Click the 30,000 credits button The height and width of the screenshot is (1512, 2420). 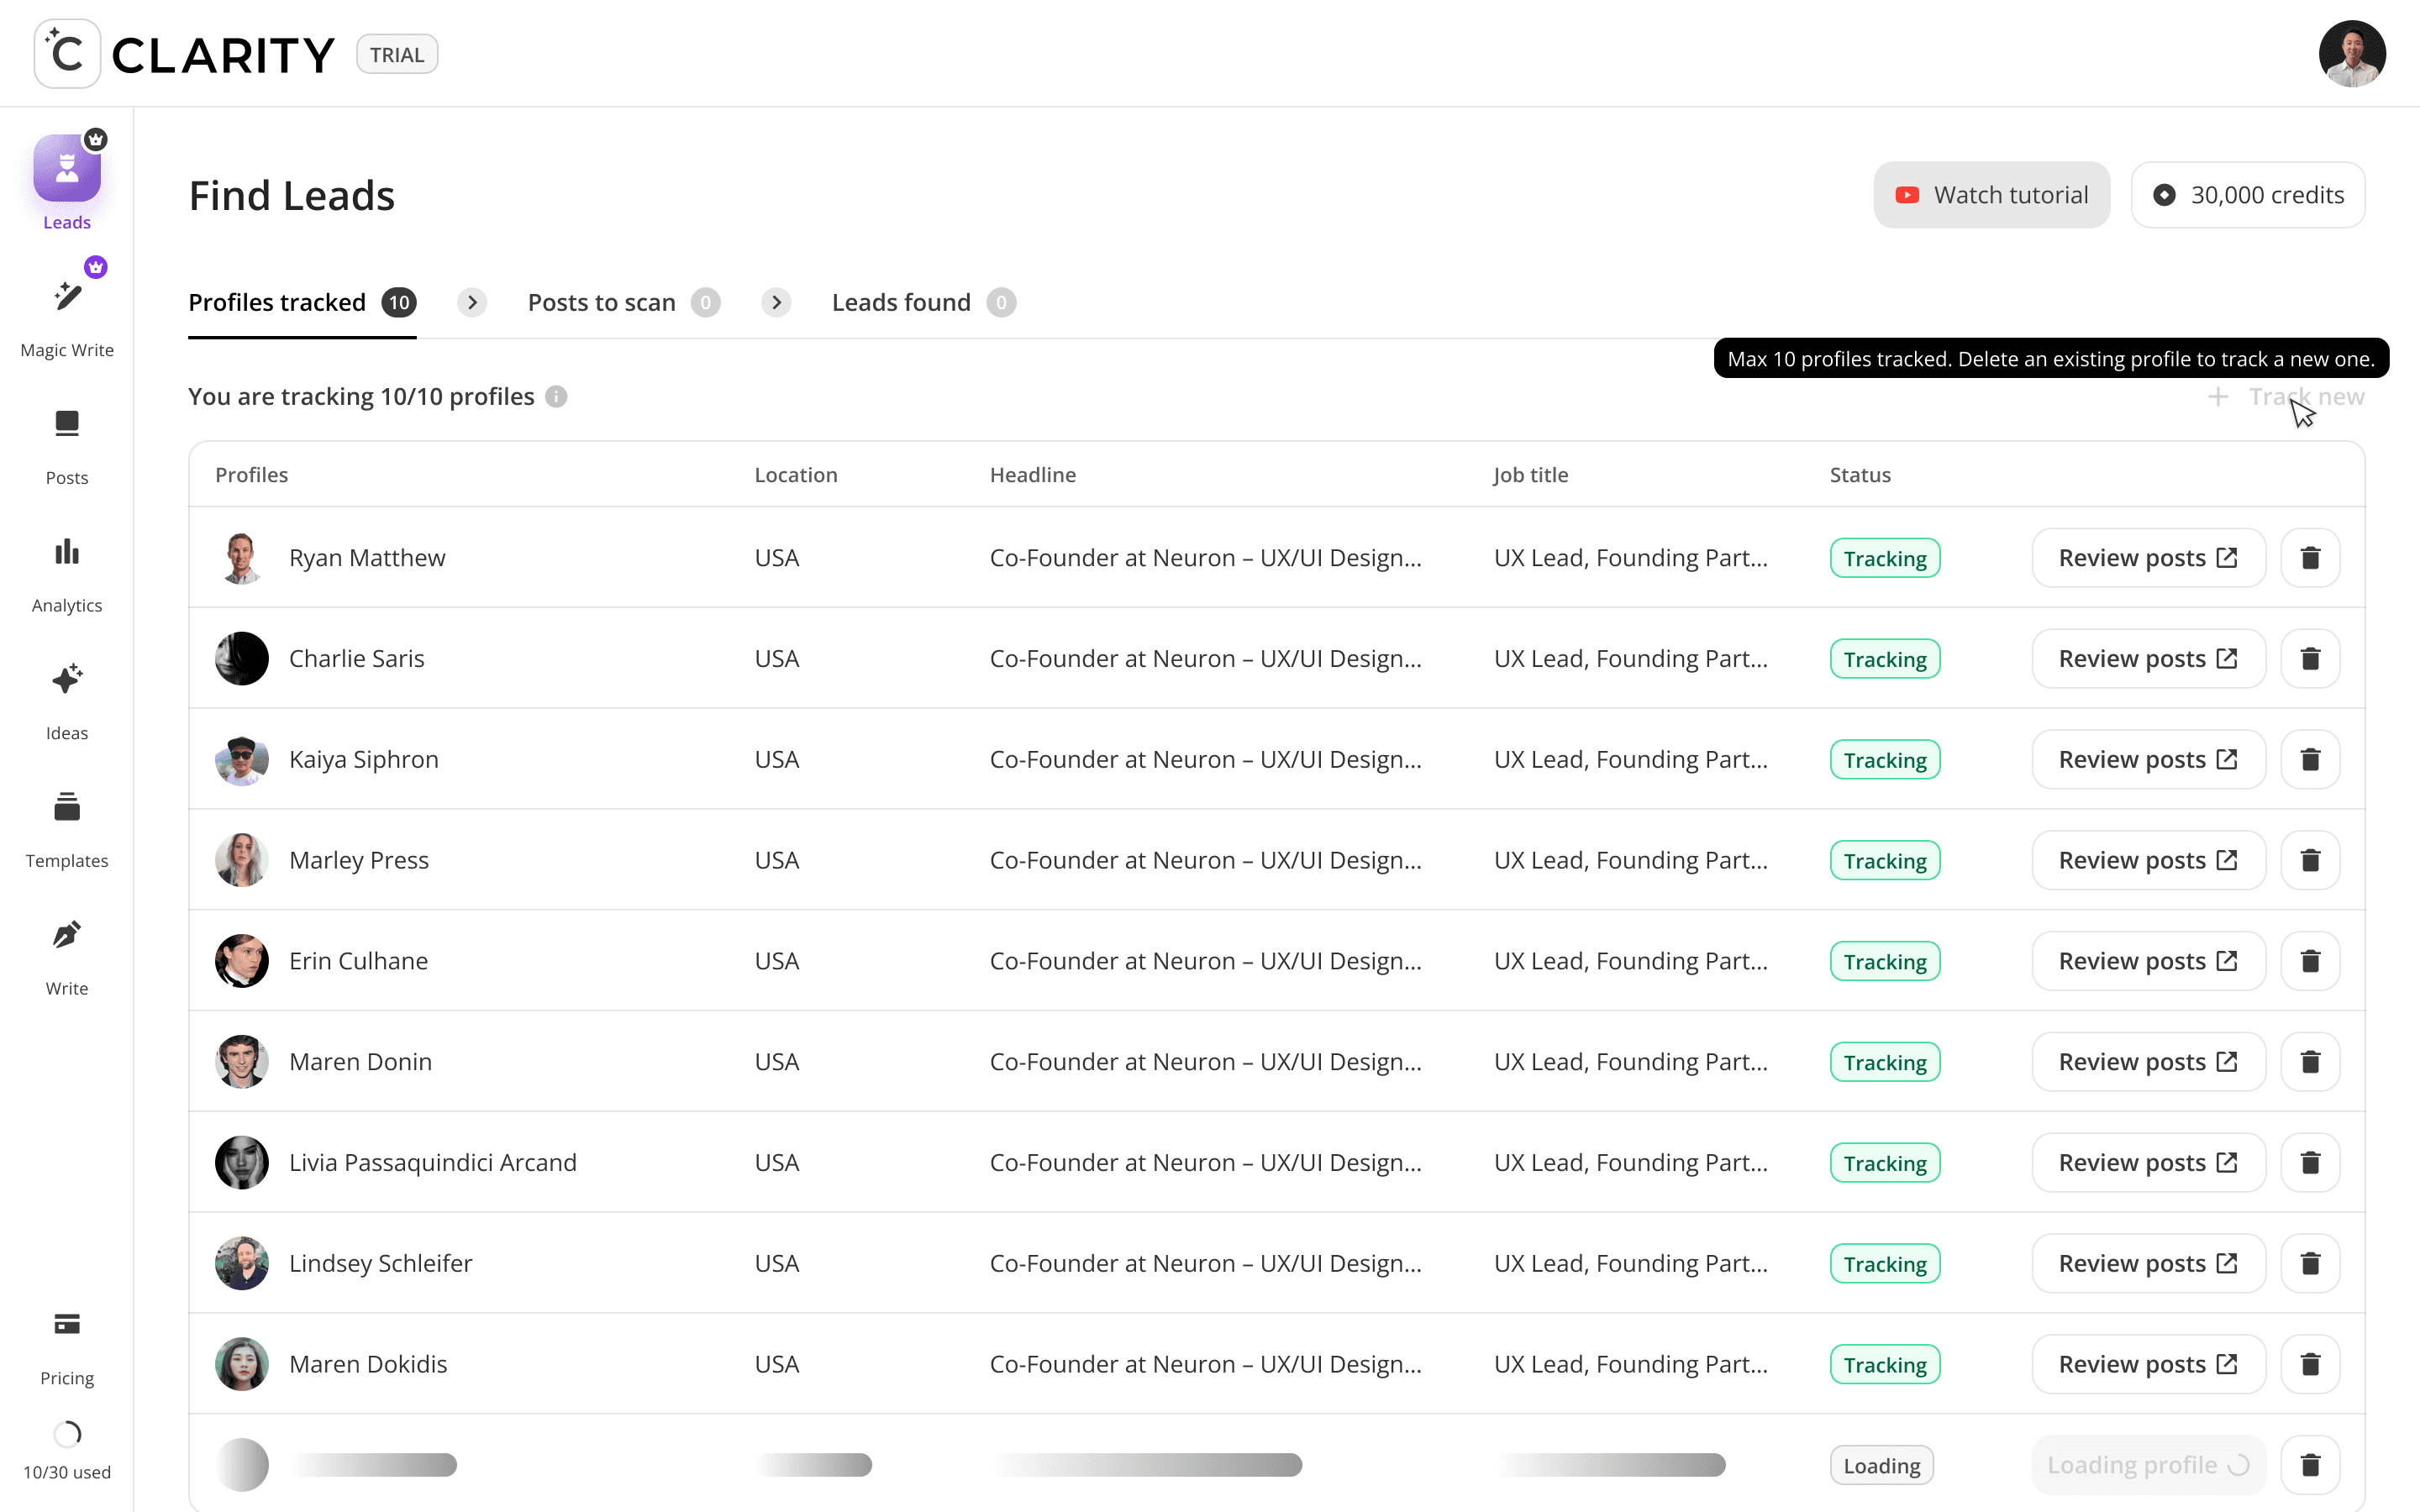point(2247,195)
